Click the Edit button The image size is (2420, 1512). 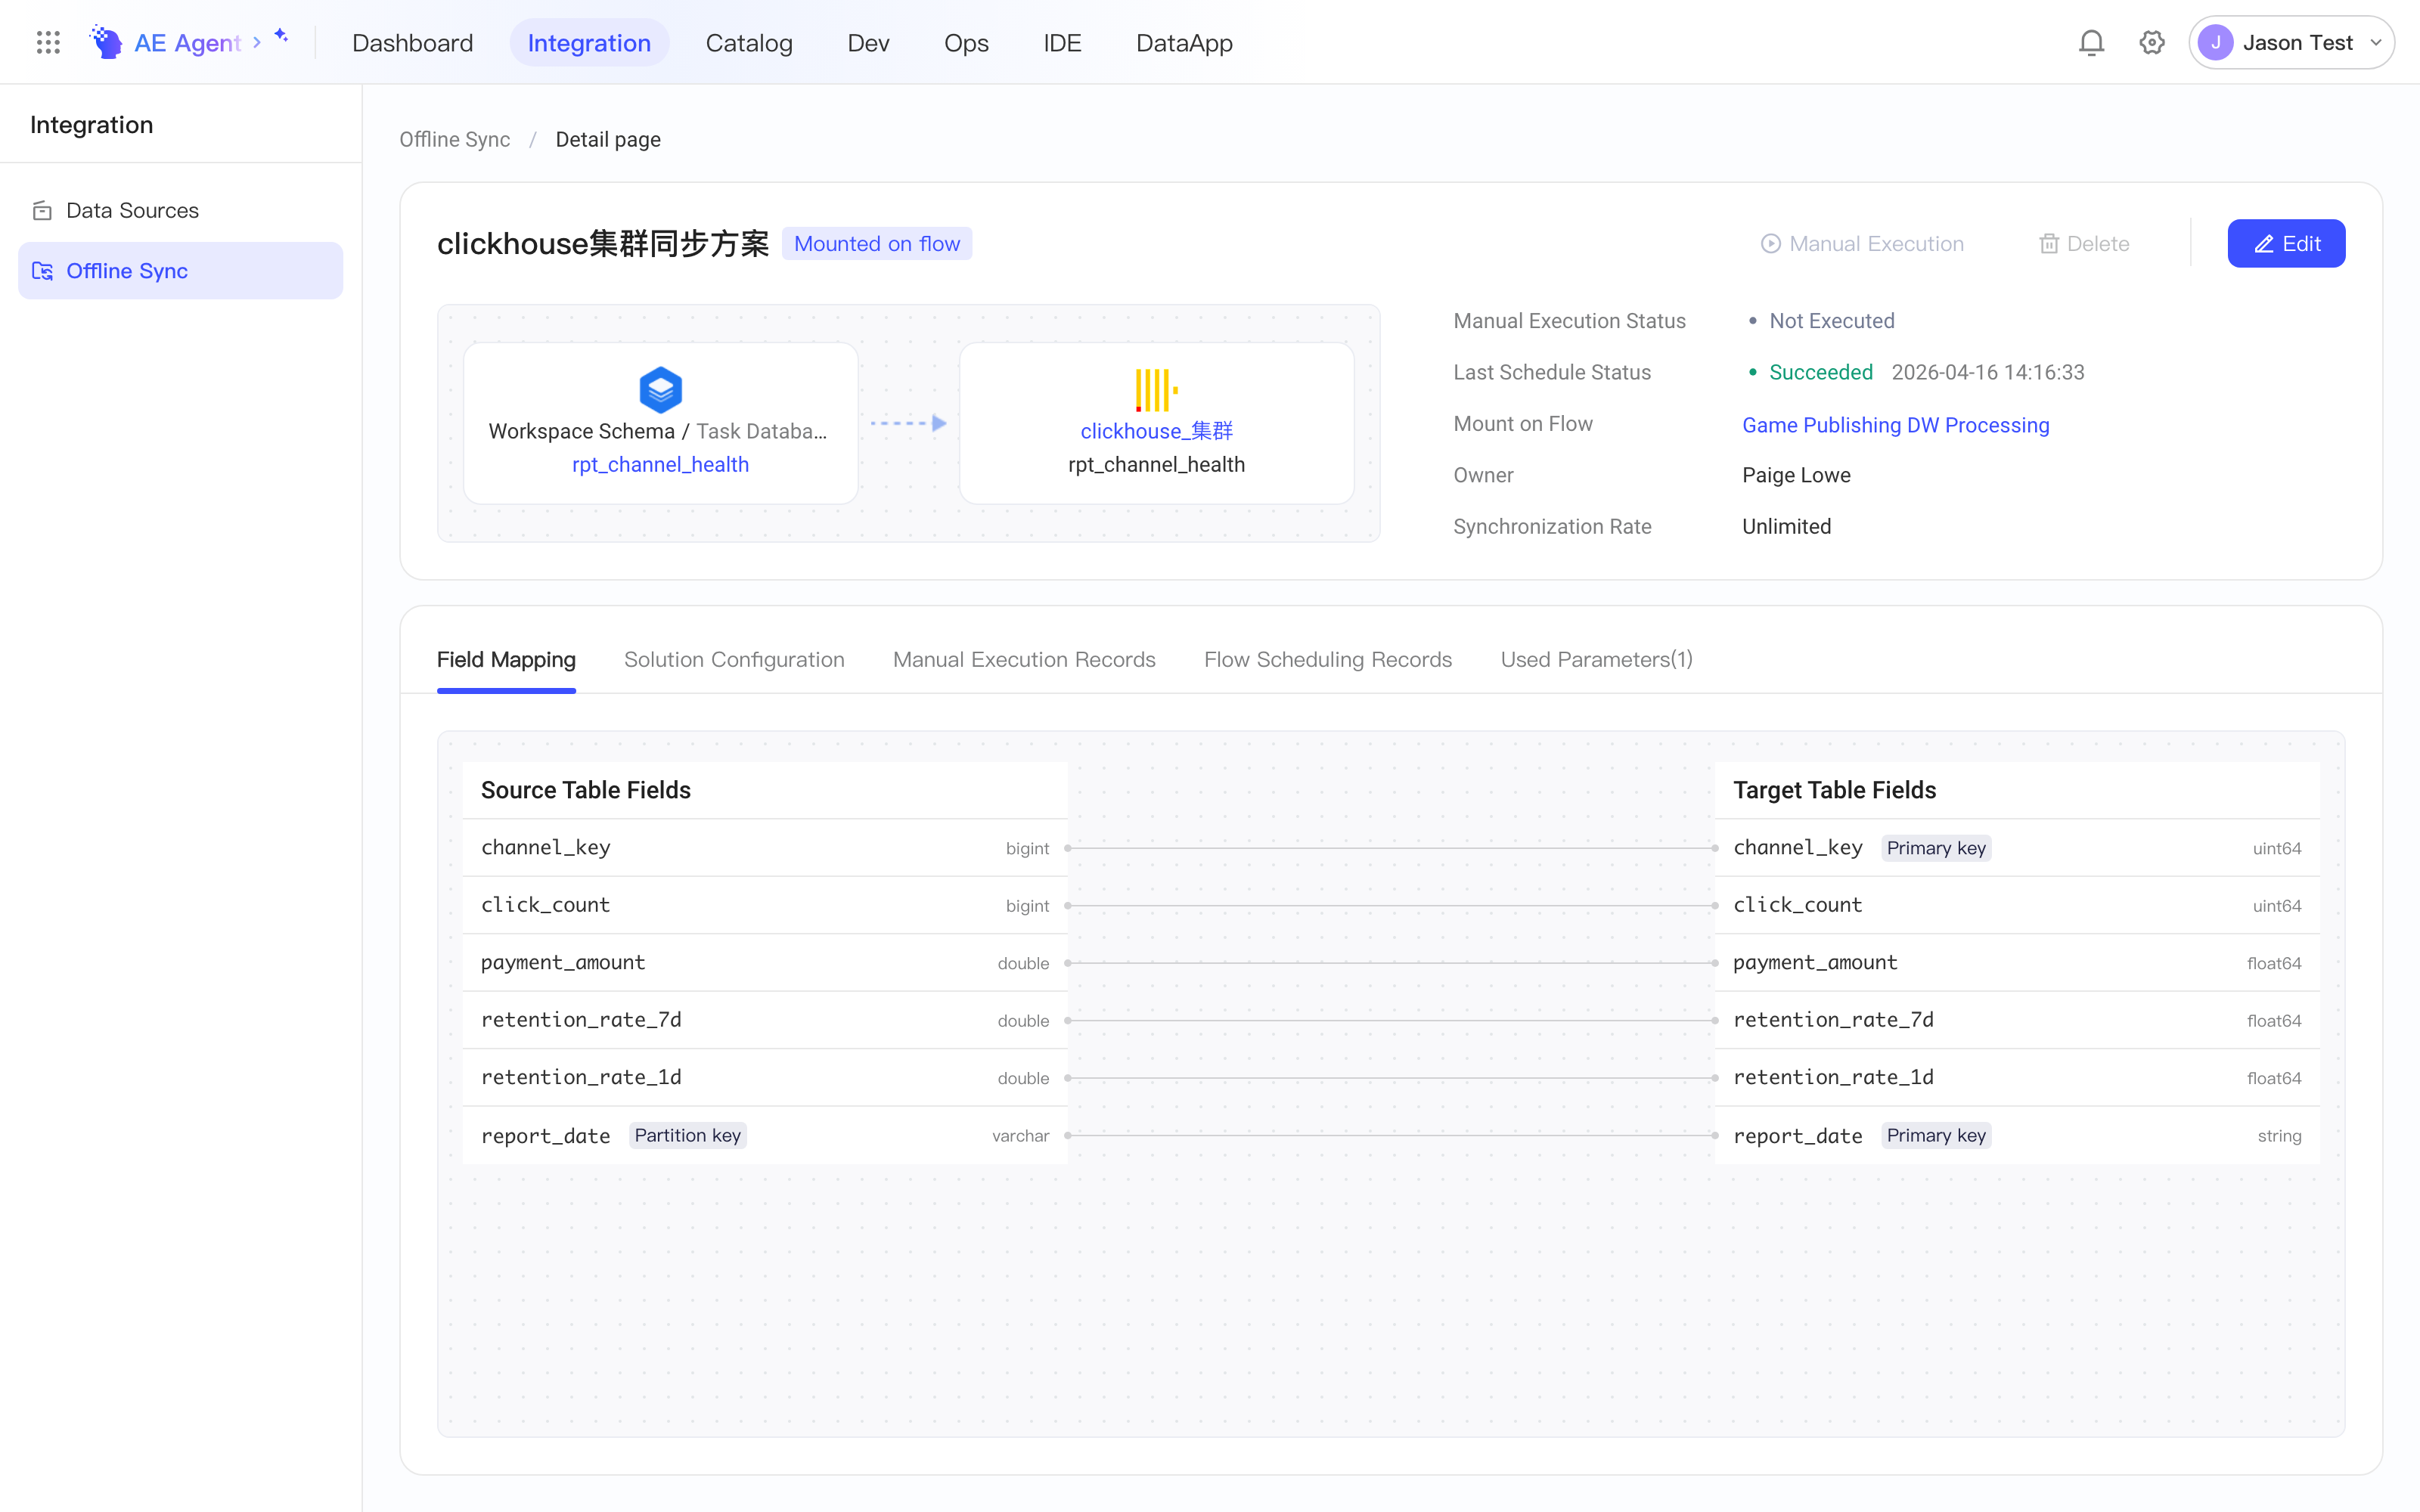[2286, 243]
